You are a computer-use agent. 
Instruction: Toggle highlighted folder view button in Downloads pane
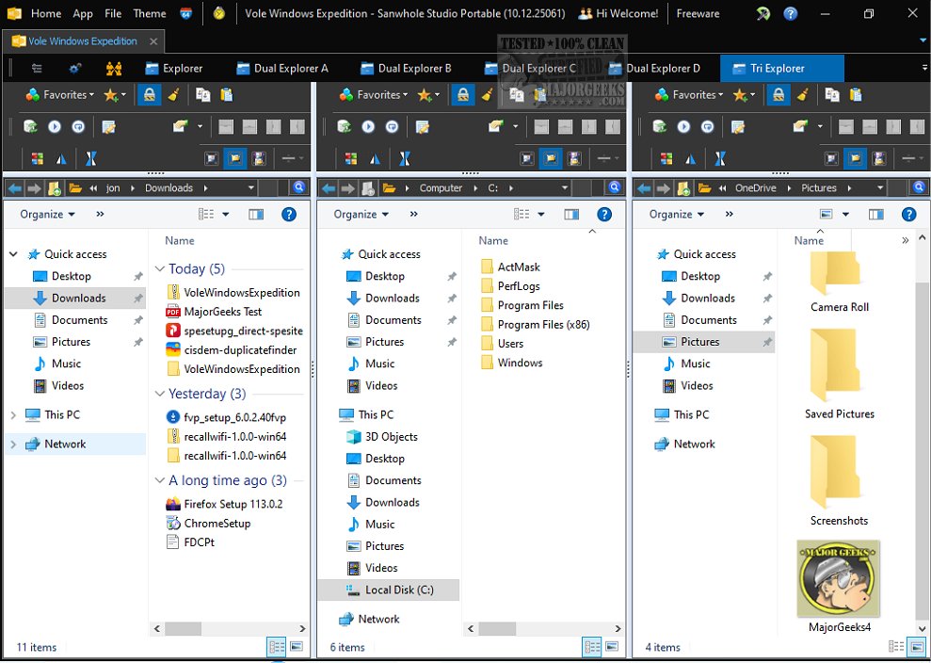235,158
